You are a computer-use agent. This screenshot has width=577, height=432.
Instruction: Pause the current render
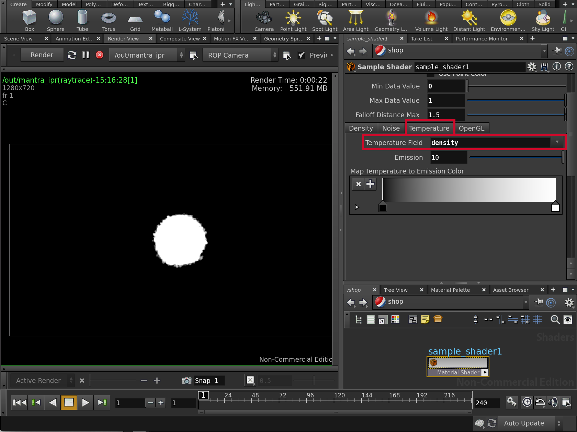click(x=86, y=55)
